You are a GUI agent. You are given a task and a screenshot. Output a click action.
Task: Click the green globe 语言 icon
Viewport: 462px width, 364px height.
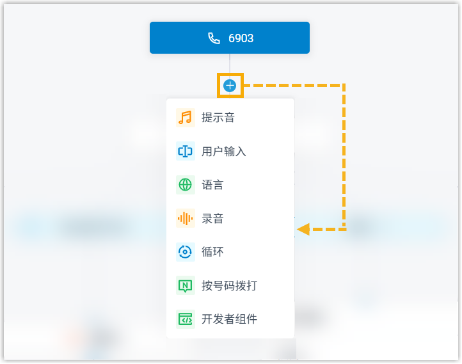point(185,185)
